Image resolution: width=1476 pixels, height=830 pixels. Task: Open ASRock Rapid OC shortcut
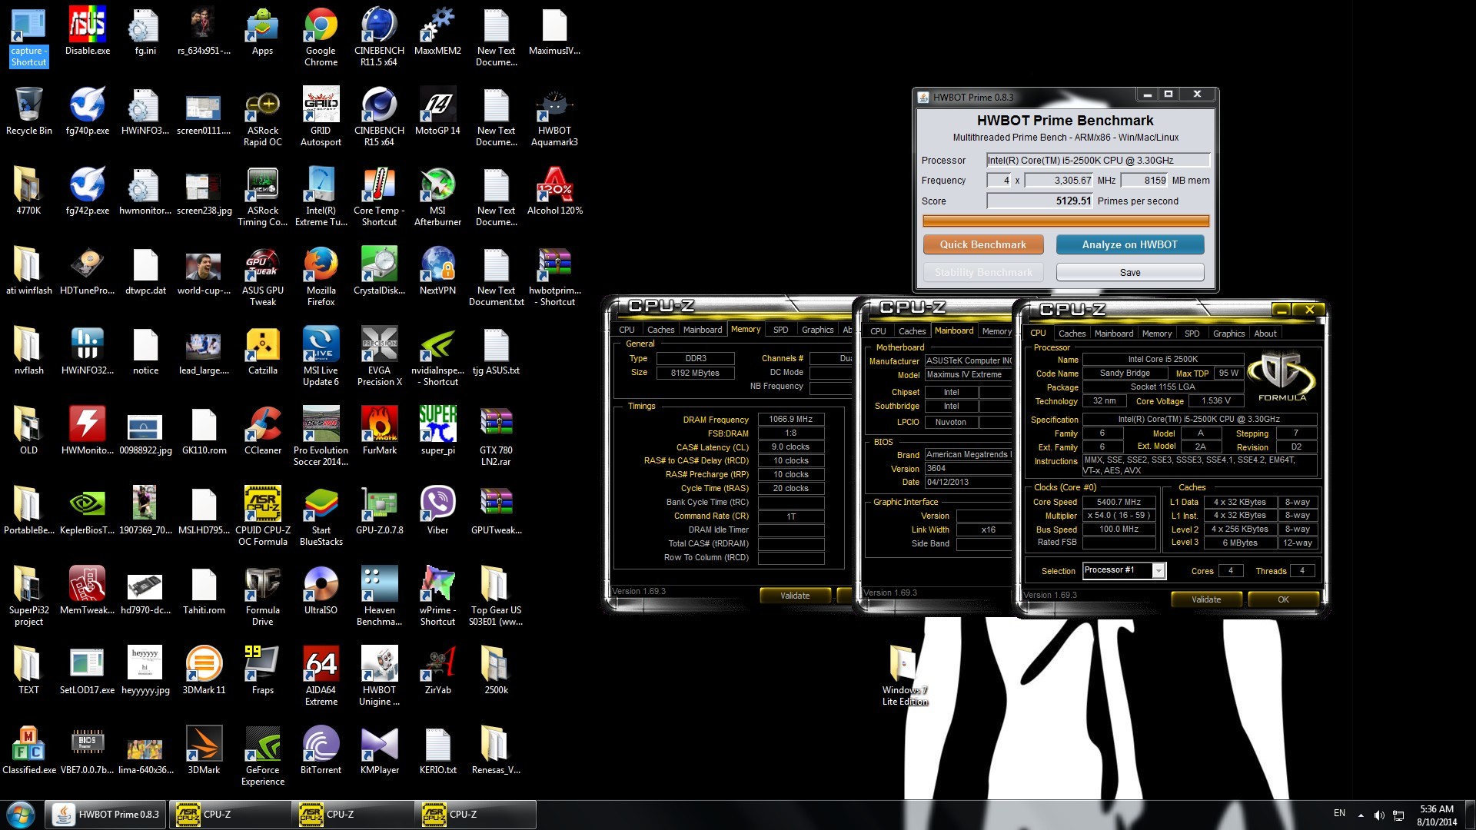[x=263, y=117]
